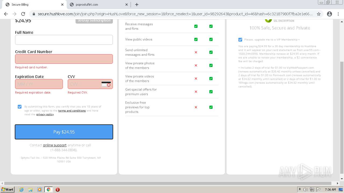This screenshot has width=344, height=193.
Task: Close the Secure Billing tab
Action: pos(62,5)
